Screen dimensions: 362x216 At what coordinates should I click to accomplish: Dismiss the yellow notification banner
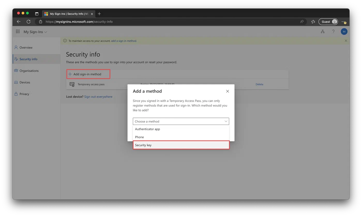(x=346, y=41)
